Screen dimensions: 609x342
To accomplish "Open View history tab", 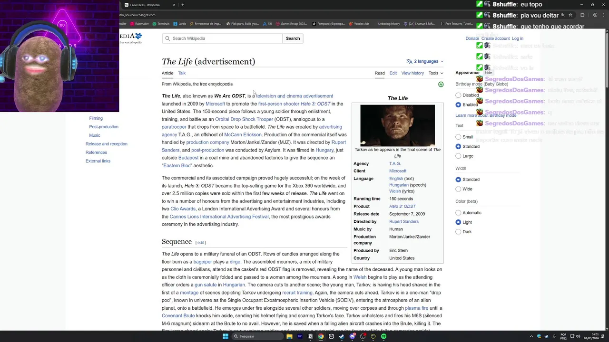I will pos(413,73).
